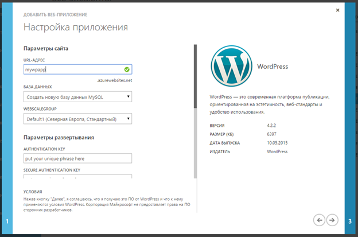
Task: Click green checkmark in URL field
Action: tap(127, 69)
